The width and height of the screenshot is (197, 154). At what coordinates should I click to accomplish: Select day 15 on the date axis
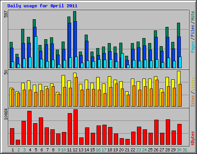(92, 150)
